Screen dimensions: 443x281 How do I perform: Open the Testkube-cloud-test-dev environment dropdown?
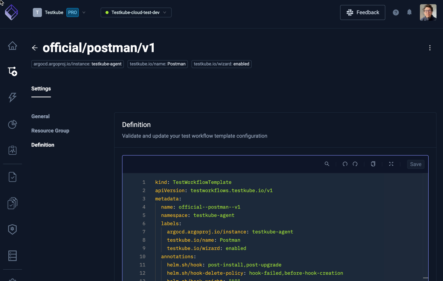coord(136,12)
